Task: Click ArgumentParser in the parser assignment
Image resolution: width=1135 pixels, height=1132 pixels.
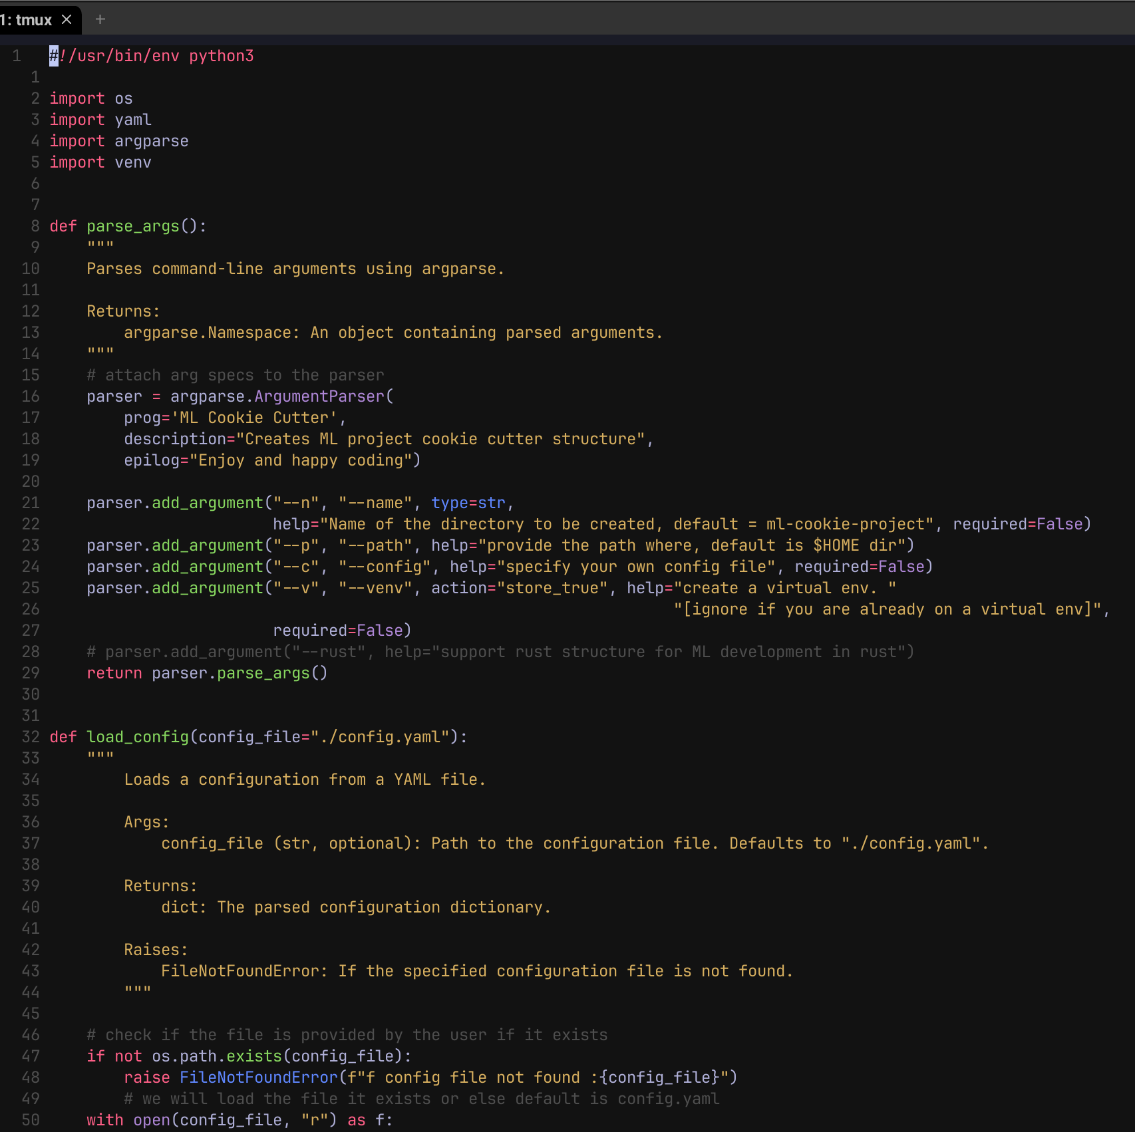Action: click(319, 396)
